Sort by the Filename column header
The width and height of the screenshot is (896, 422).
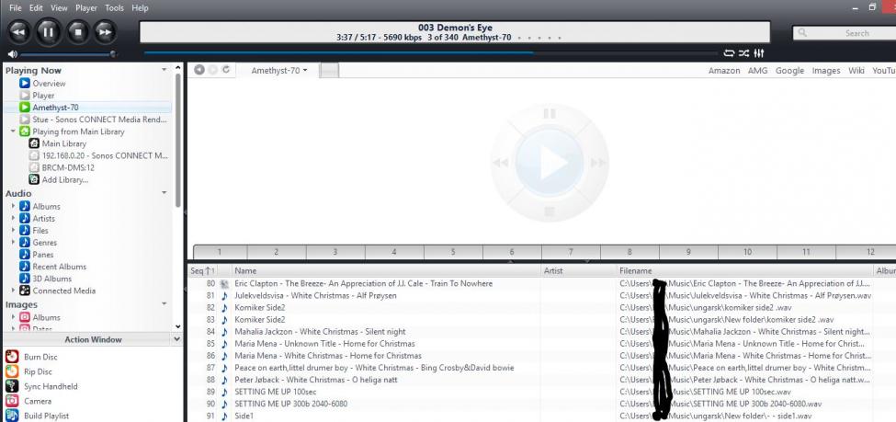(745, 270)
